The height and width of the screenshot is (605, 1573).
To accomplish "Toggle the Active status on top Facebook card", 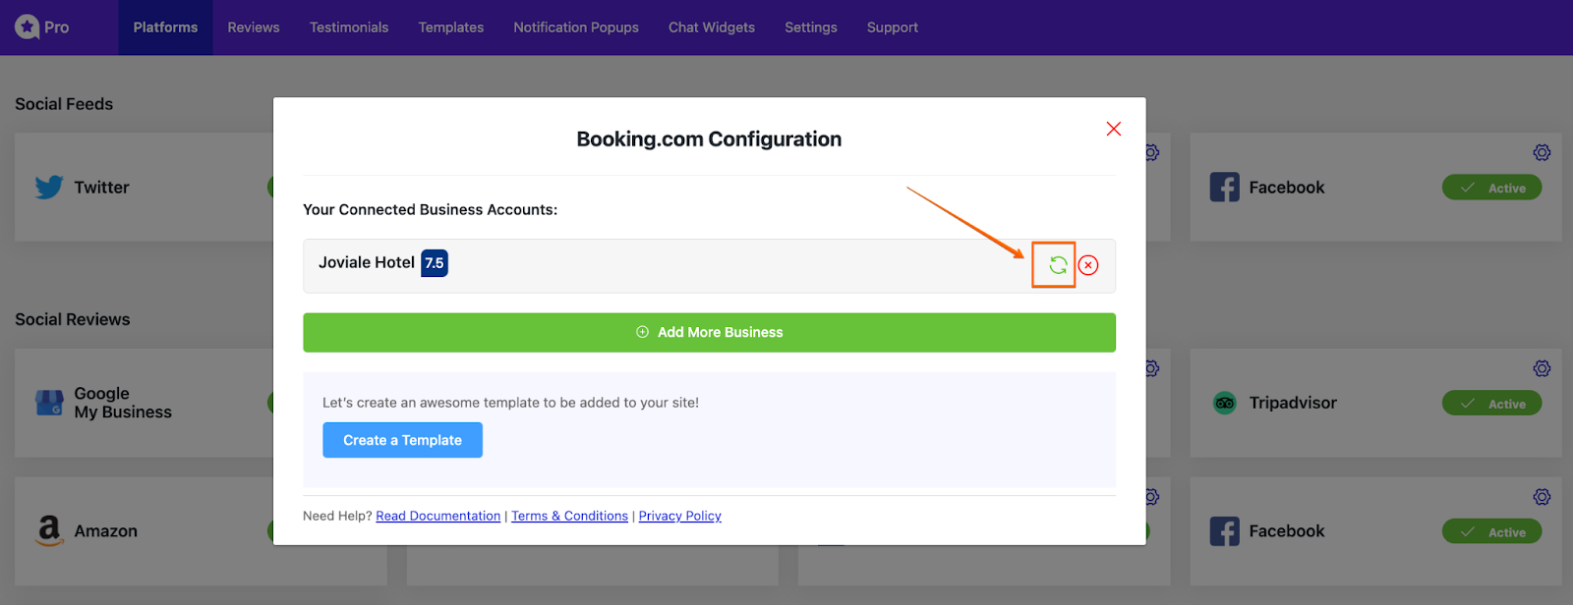I will 1491,188.
